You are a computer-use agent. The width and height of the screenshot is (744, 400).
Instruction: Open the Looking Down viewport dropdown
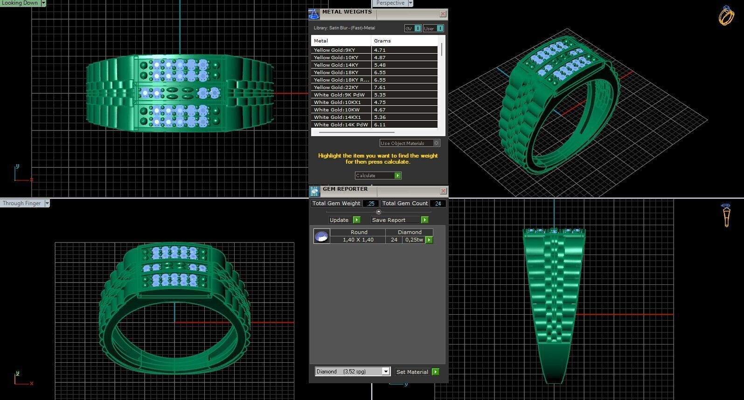coord(43,3)
